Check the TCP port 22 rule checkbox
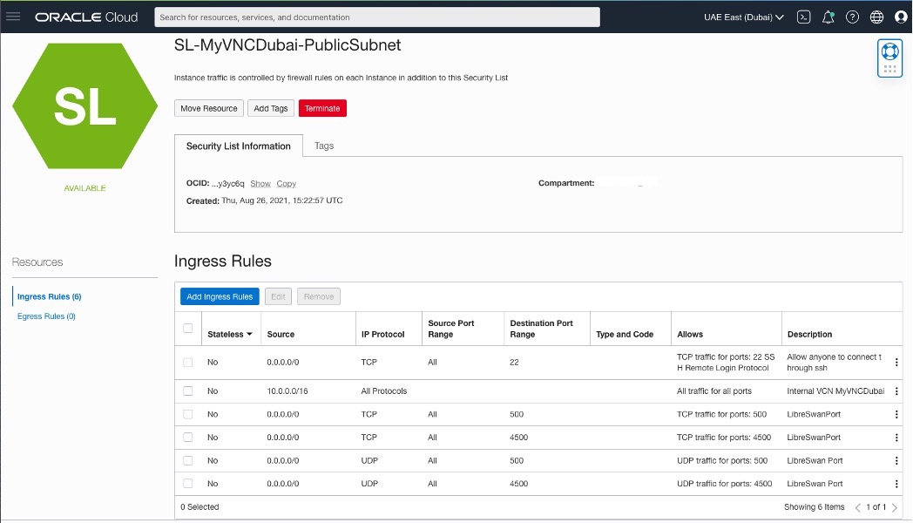The height and width of the screenshot is (523, 913). pyautogui.click(x=188, y=362)
